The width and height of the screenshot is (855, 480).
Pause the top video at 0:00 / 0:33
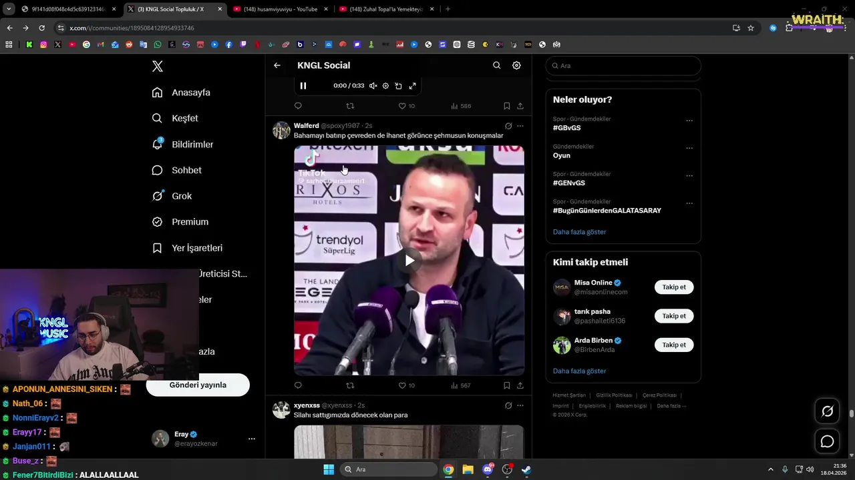303,86
